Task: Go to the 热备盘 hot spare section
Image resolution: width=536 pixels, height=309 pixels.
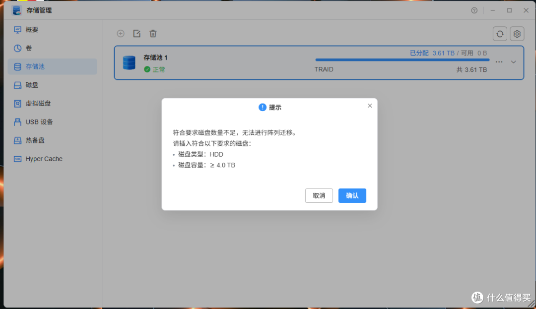Action: click(52, 140)
